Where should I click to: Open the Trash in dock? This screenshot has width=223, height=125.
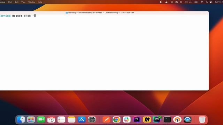[202, 119]
